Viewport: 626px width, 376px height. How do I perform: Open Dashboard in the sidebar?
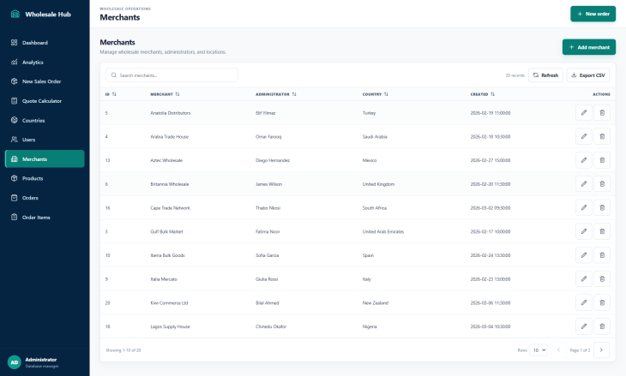click(x=45, y=43)
